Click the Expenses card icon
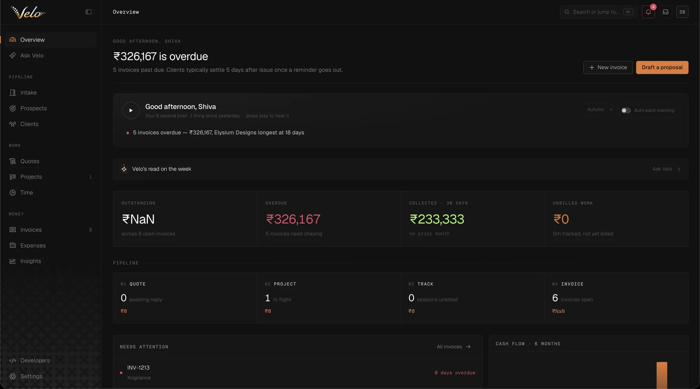This screenshot has width=700, height=389. pos(13,246)
